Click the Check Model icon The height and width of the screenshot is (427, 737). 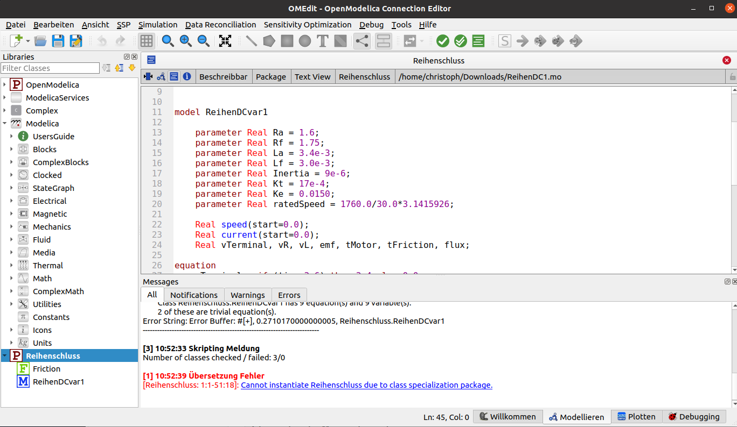click(443, 41)
